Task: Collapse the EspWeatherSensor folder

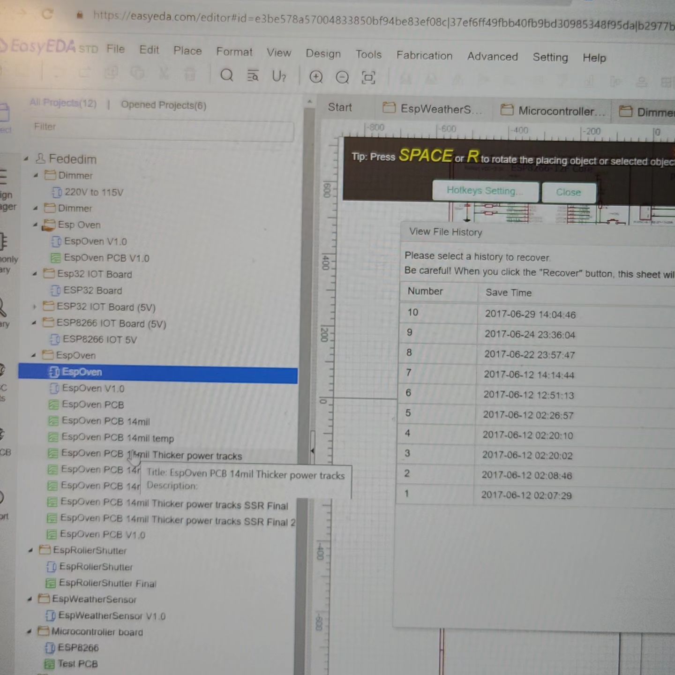Action: 30,599
